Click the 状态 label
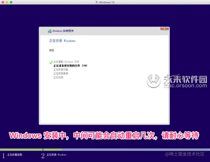Viewport: 210px width, 162px height. coord(52,50)
